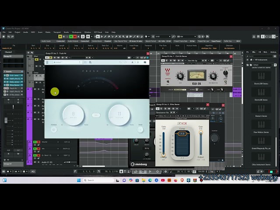This screenshot has height=210, width=280.
Task: Click the Redo arrow in Cubase toolbar
Action: pos(12,37)
